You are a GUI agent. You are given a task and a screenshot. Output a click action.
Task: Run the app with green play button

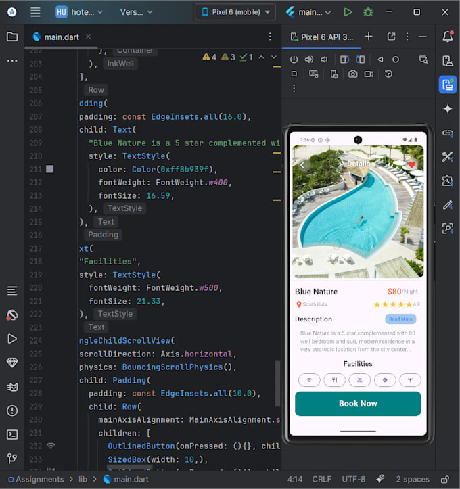click(348, 12)
